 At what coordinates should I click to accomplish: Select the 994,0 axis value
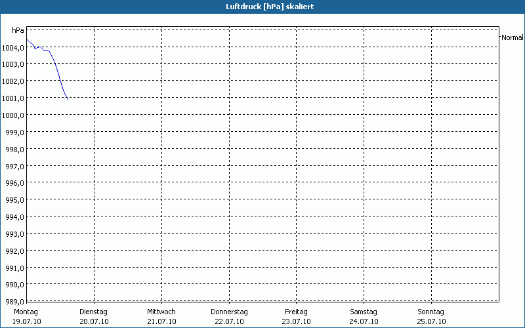15,218
